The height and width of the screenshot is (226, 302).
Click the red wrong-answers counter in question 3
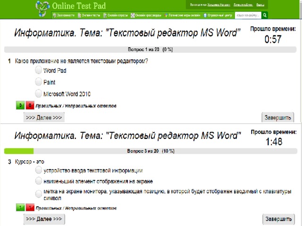(30, 208)
